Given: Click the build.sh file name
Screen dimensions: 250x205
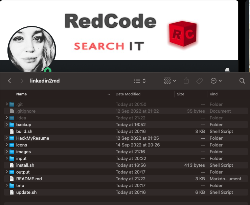Looking at the screenshot, I should coord(24,131).
